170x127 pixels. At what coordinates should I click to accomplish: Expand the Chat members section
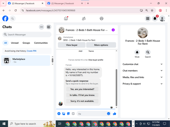(142, 71)
